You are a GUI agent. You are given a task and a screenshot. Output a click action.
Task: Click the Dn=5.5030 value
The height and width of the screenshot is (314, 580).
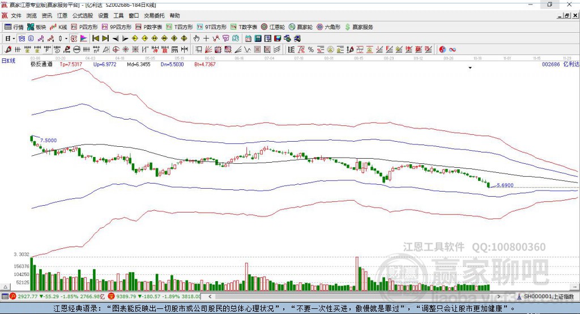pyautogui.click(x=172, y=65)
